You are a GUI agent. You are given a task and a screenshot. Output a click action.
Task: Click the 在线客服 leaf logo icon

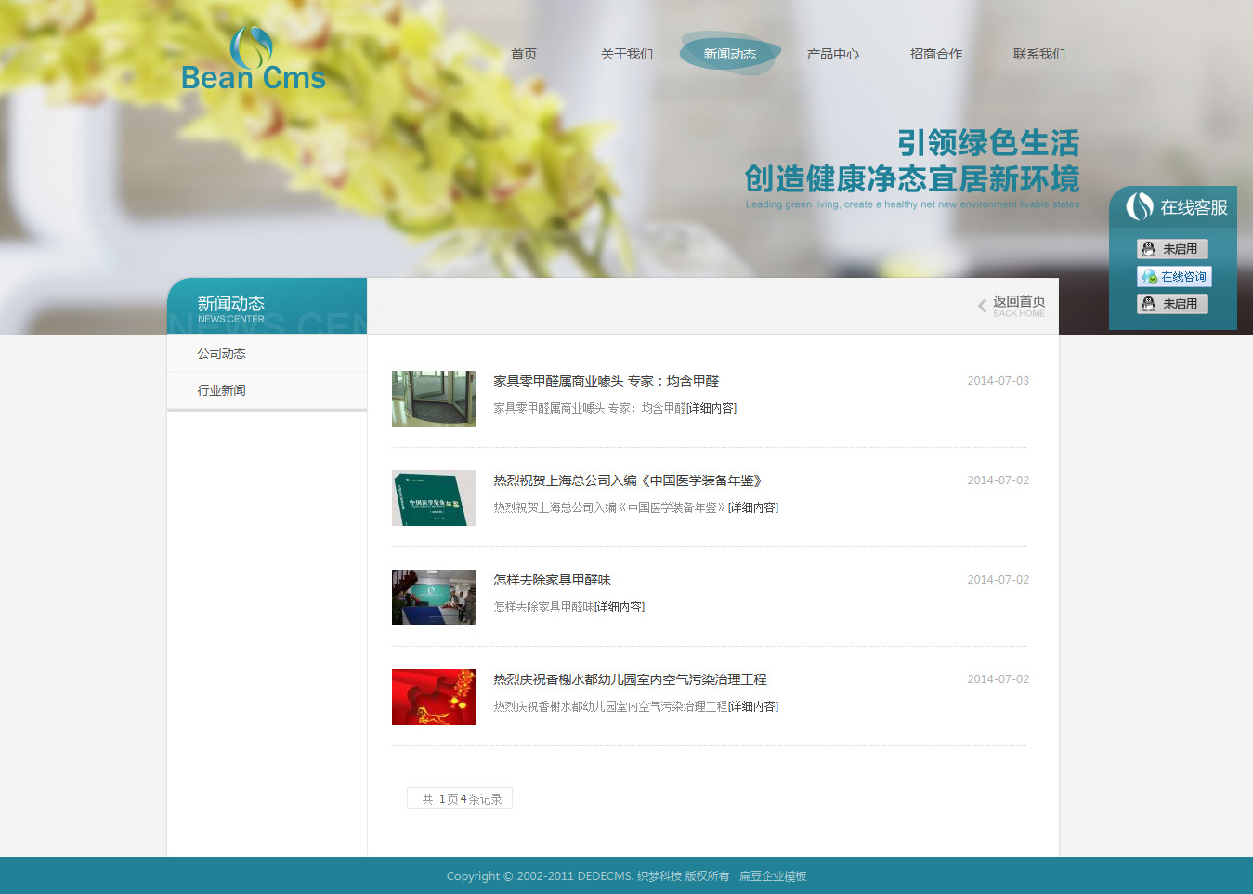[1139, 206]
